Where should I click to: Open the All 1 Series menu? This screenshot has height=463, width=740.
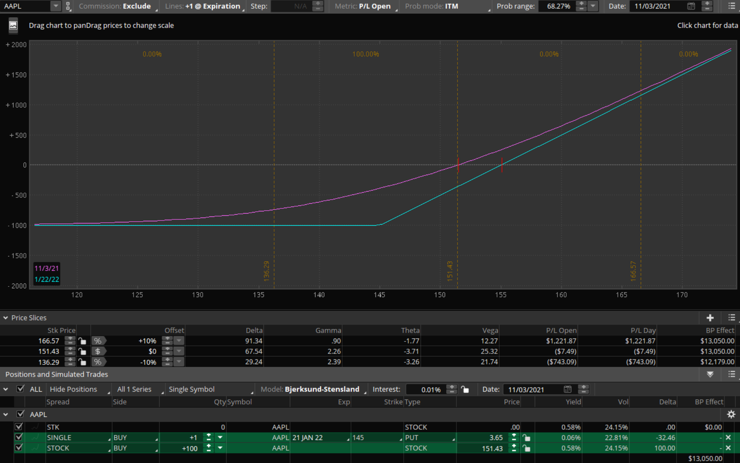tap(139, 389)
